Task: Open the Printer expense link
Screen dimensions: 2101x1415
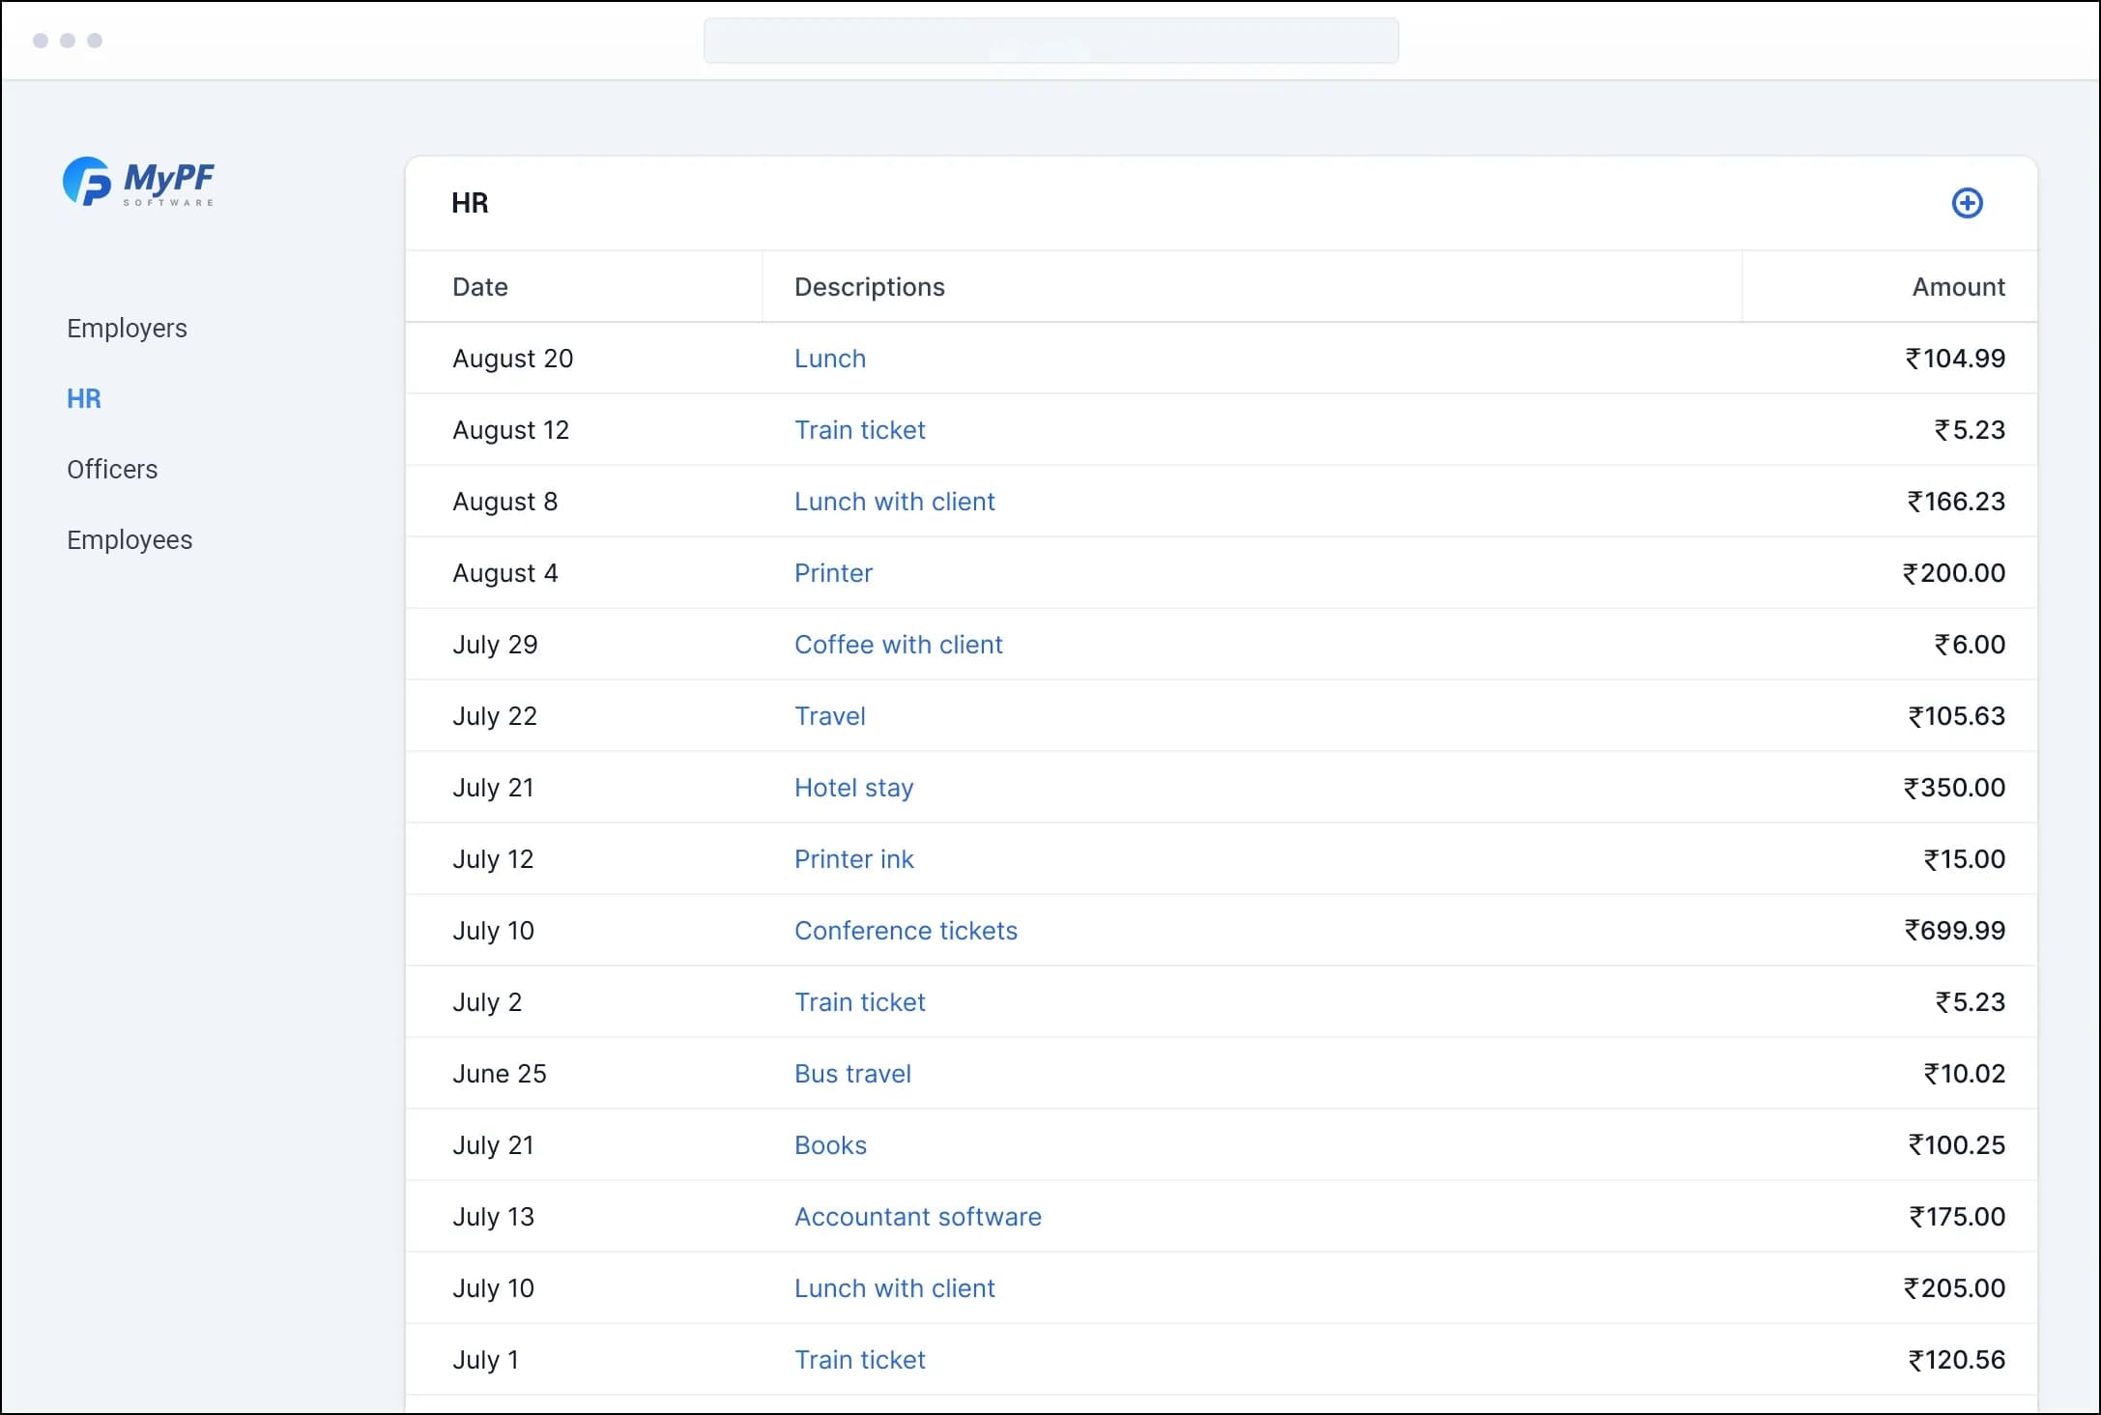Action: point(833,573)
